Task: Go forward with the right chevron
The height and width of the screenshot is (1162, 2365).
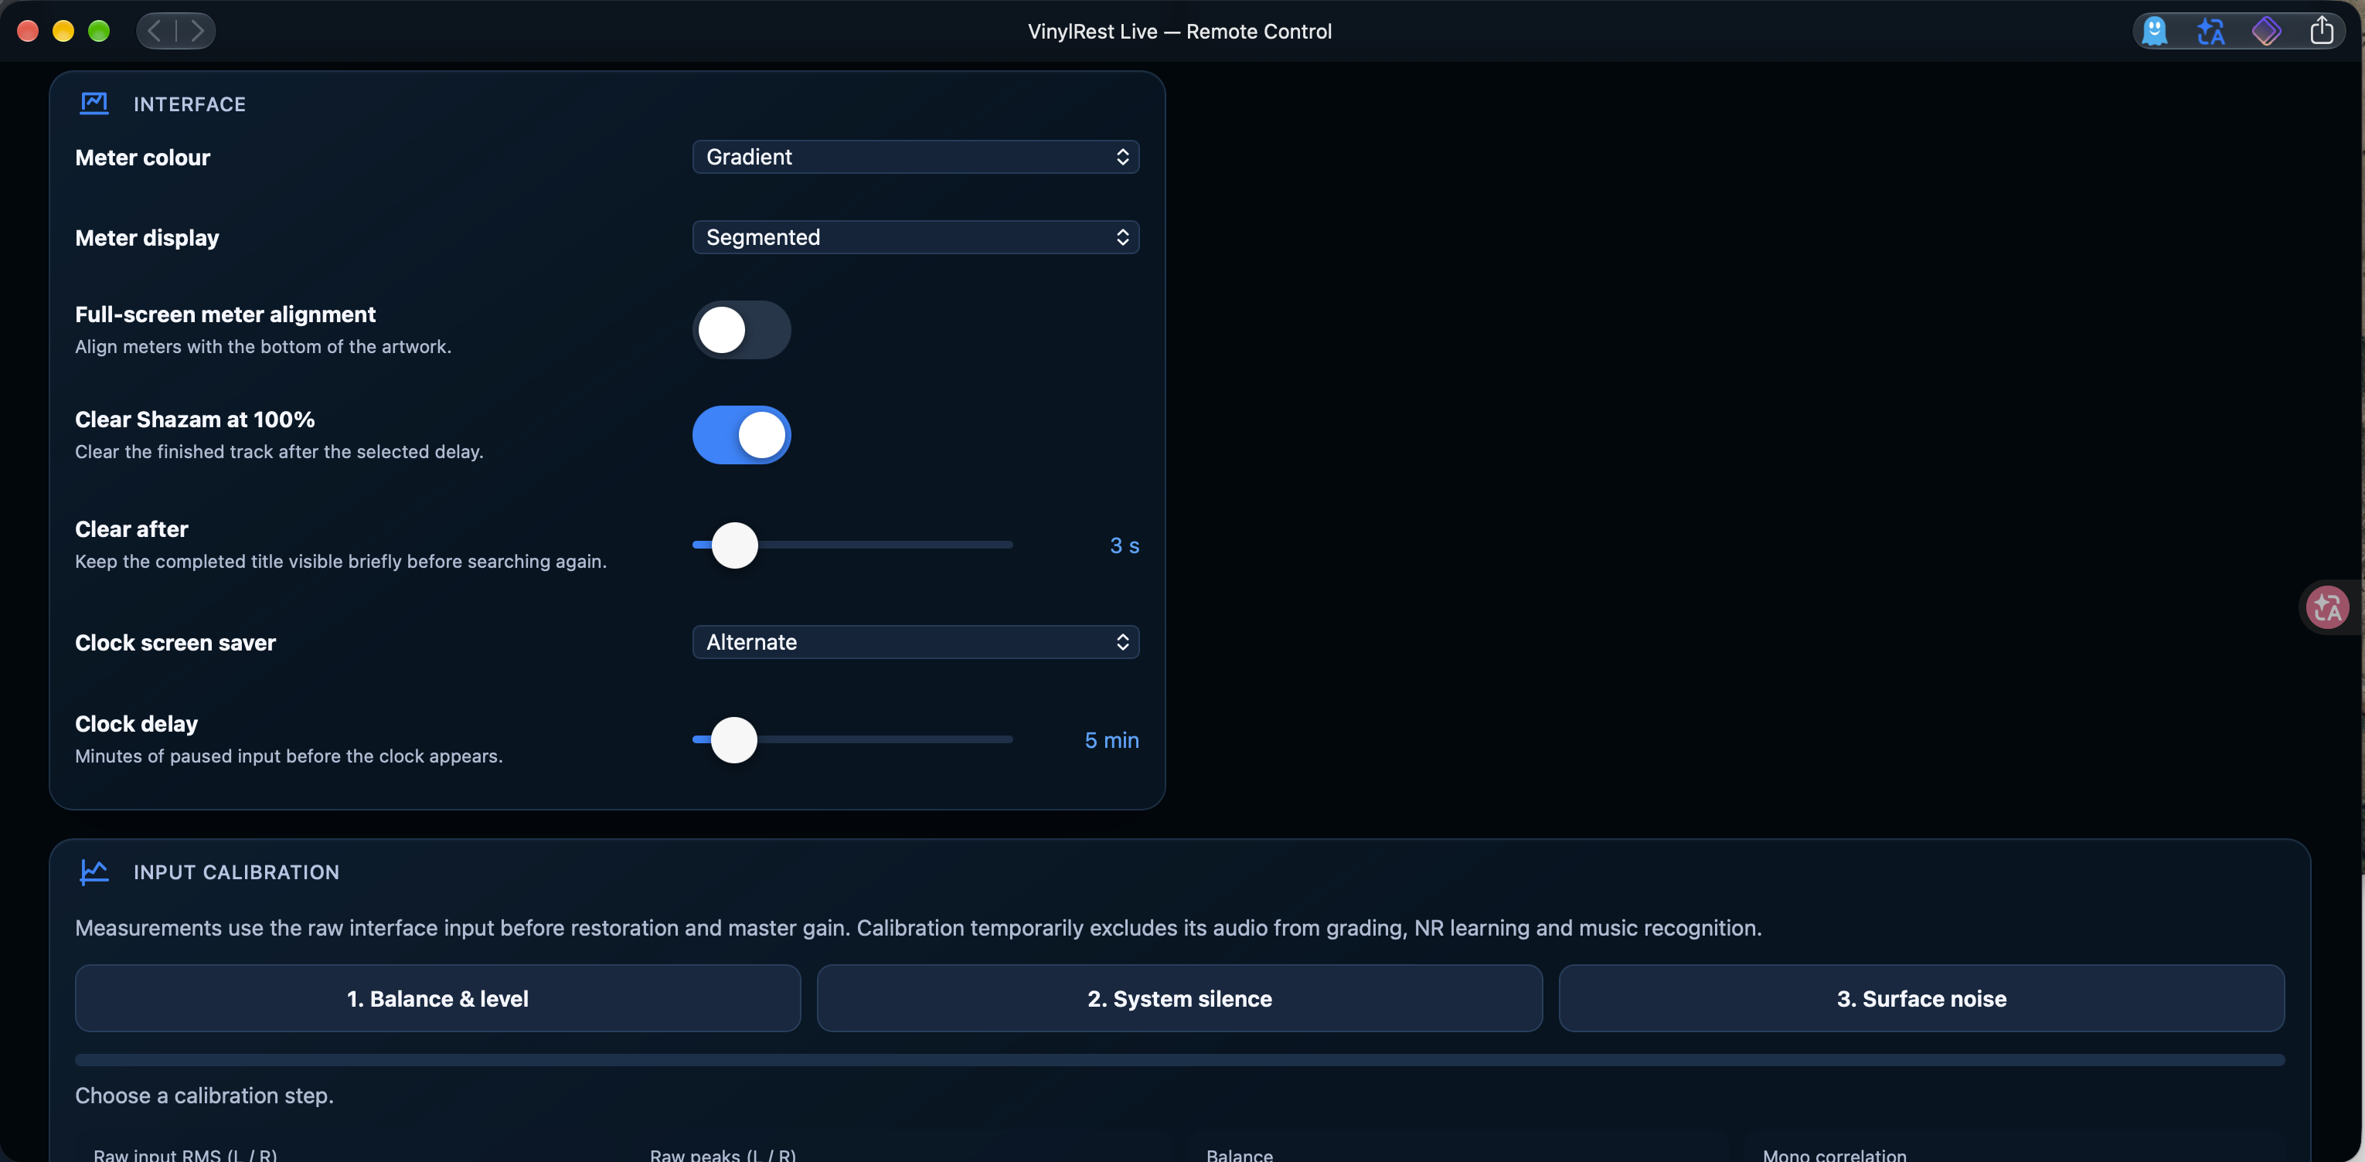Action: pyautogui.click(x=196, y=31)
